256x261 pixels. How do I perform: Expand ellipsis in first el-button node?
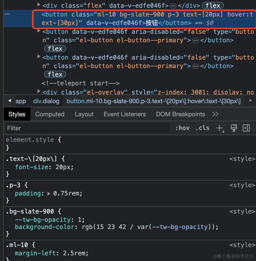tap(195, 40)
